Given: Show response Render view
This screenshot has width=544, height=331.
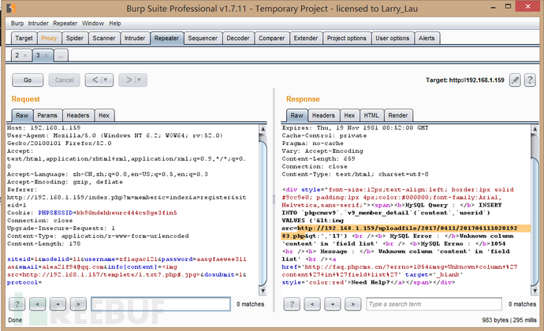Looking at the screenshot, I should (398, 115).
